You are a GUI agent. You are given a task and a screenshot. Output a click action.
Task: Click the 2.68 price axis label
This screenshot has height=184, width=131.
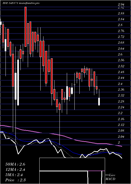pyautogui.click(x=121, y=43)
